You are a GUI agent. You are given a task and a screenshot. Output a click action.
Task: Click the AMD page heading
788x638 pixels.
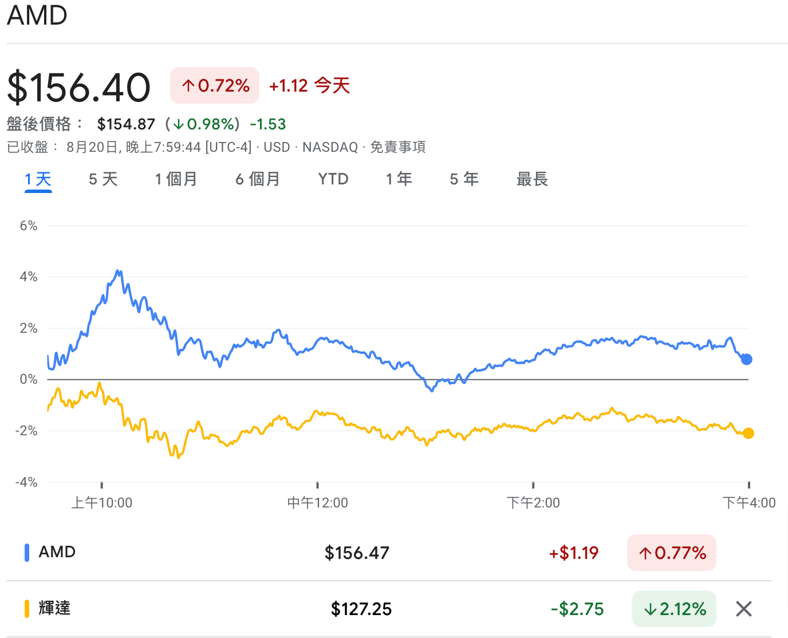[x=37, y=15]
